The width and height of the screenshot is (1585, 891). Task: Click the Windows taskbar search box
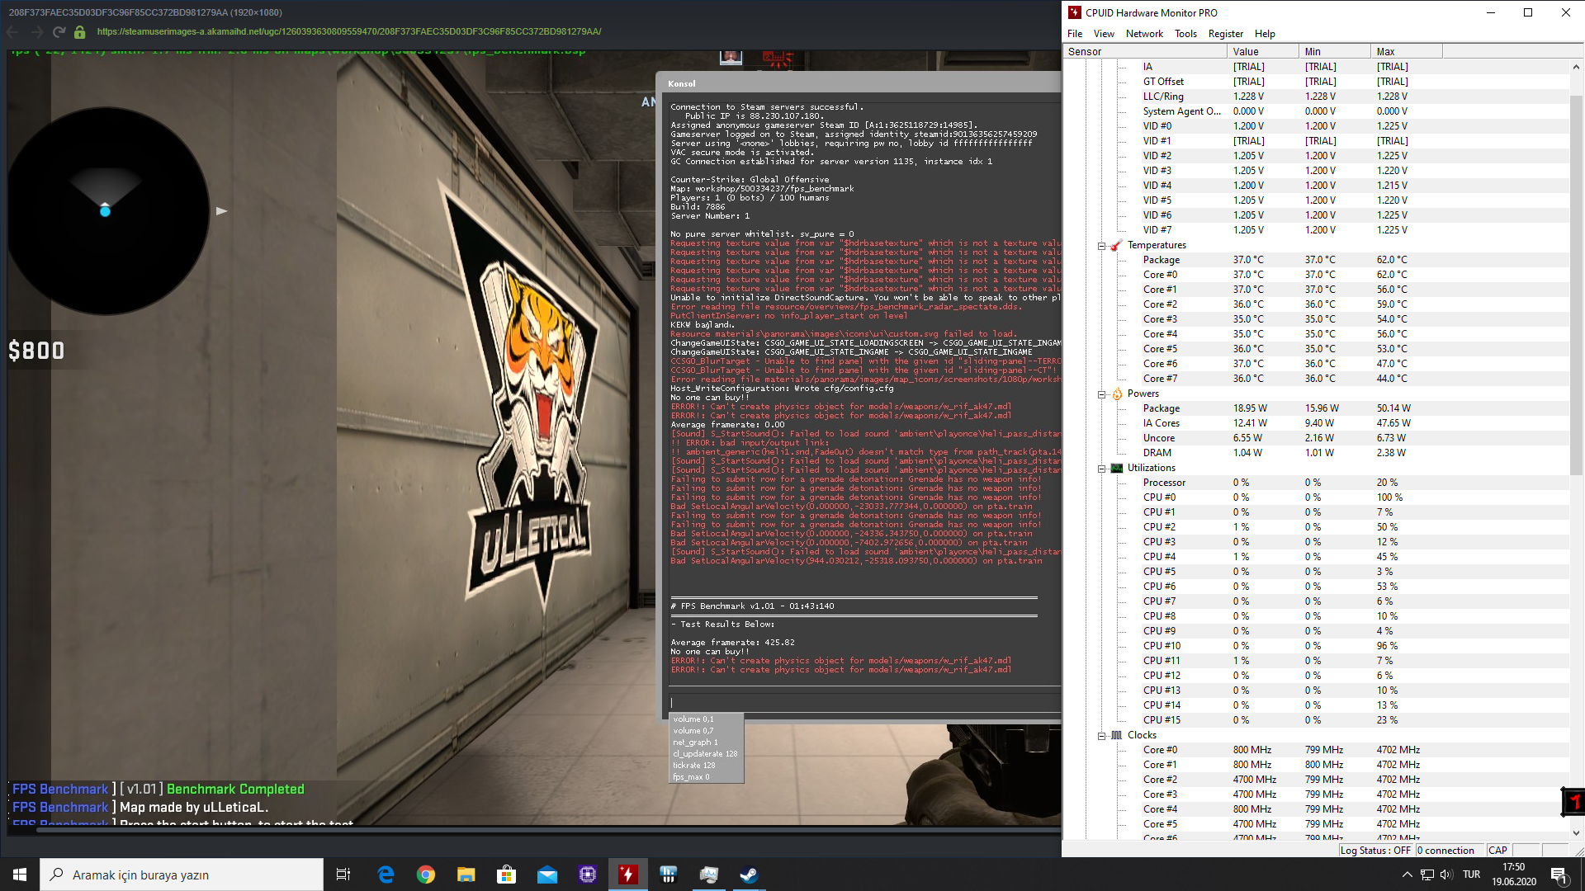click(182, 874)
